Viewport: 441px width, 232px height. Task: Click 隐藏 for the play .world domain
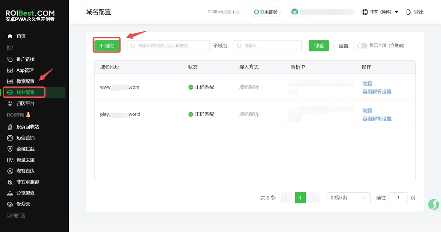pos(367,110)
